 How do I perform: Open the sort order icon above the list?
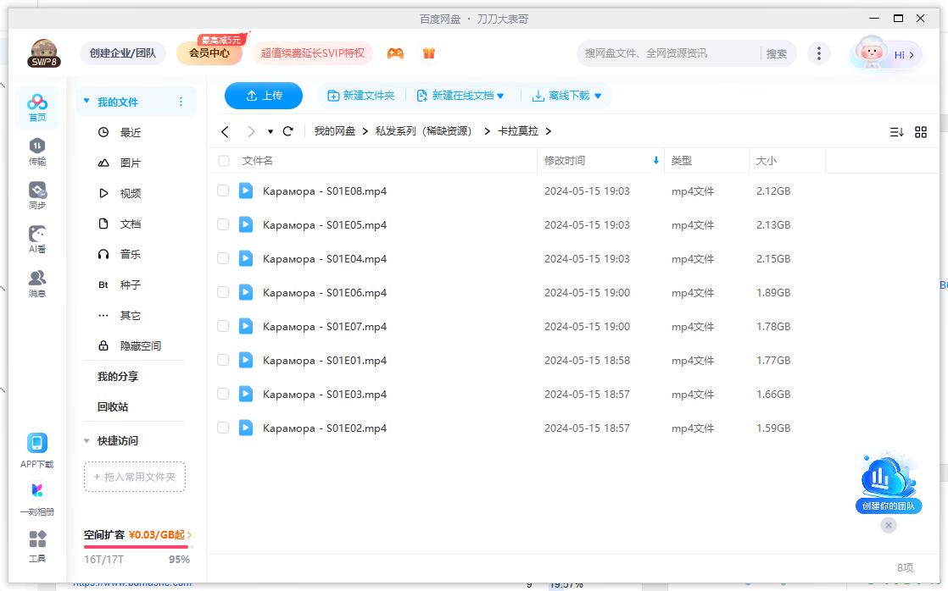coord(897,131)
